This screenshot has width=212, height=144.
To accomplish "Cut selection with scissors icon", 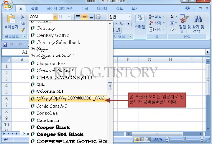I will click(22, 17).
